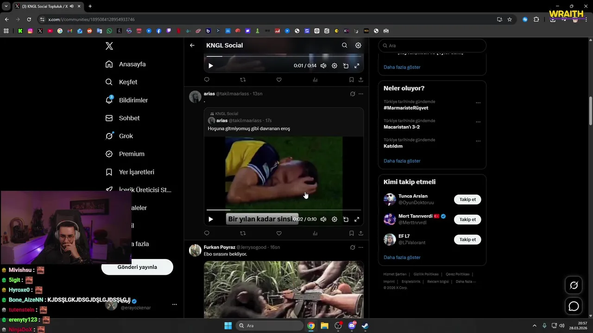Viewport: 593px width, 333px height.
Task: Open Furkan Poyraz chimp image
Action: 284,290
